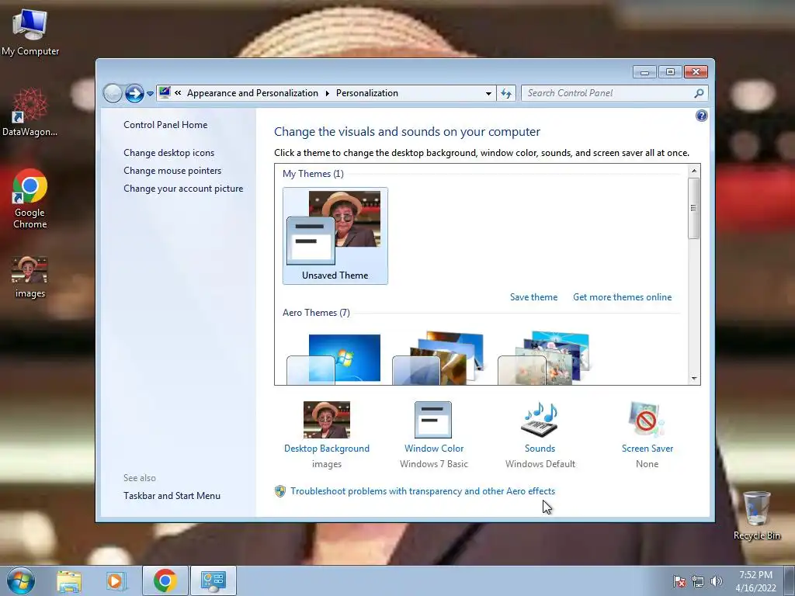Click the Save theme link
Image resolution: width=795 pixels, height=596 pixels.
pyautogui.click(x=533, y=297)
